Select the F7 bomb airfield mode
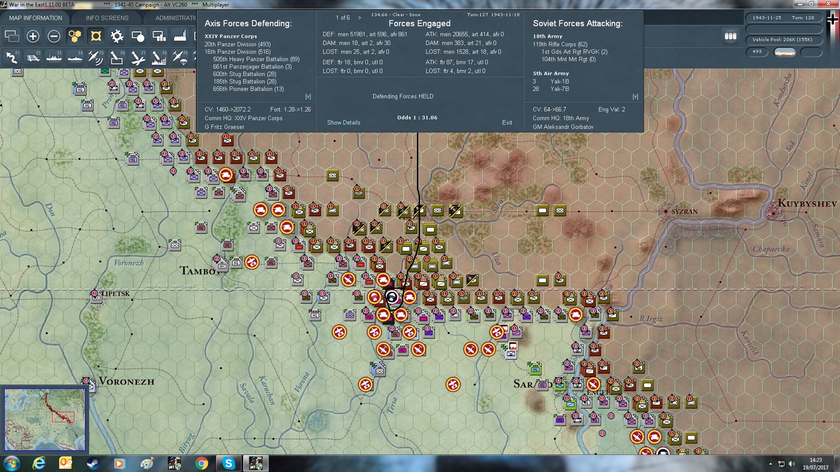The height and width of the screenshot is (472, 840). tap(138, 58)
